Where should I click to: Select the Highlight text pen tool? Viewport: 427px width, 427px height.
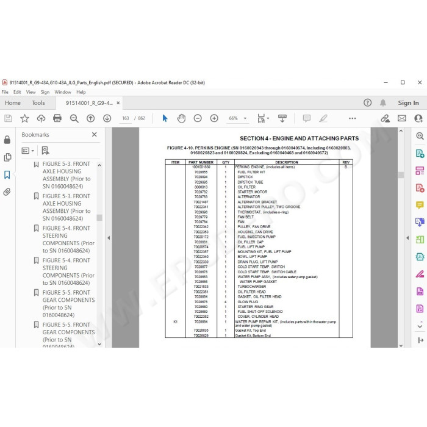click(323, 118)
